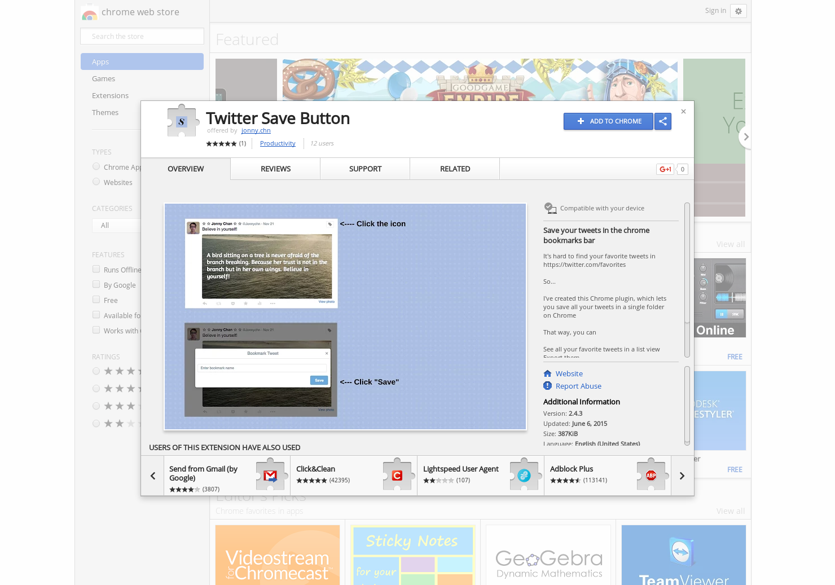835x585 pixels.
Task: Check the Runs Offline filter
Action: [96, 269]
